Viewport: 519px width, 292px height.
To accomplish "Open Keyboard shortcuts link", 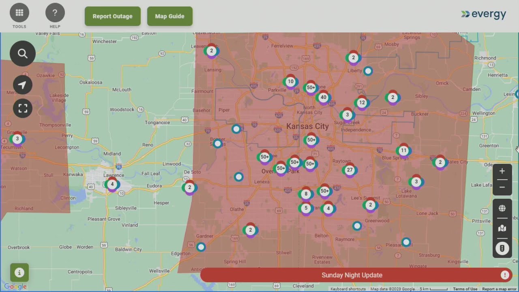I will [348, 289].
